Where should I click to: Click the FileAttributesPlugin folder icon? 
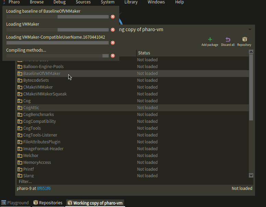[x=20, y=142]
